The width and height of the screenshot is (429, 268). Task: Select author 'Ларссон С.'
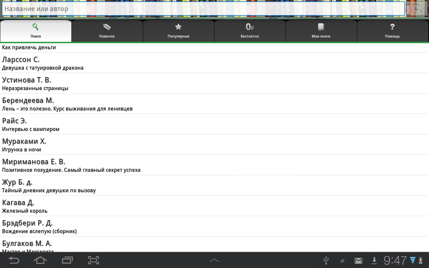(x=21, y=60)
